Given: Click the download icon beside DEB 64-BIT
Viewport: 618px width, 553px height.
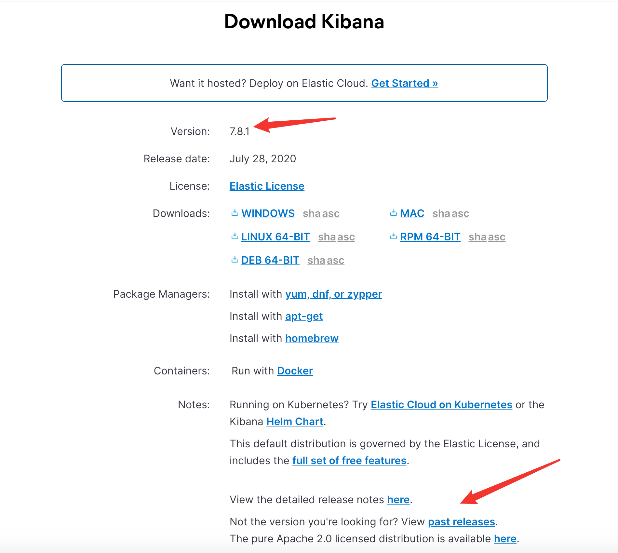Looking at the screenshot, I should pyautogui.click(x=235, y=260).
